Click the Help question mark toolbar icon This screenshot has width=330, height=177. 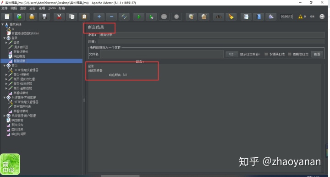[x=258, y=17]
